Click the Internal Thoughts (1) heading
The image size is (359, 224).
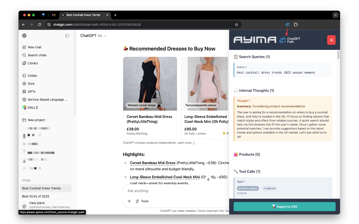tap(254, 90)
